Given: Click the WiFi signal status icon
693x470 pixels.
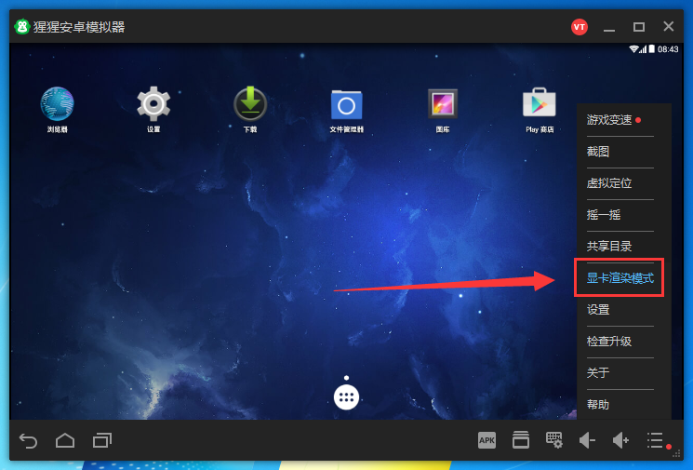Looking at the screenshot, I should pyautogui.click(x=633, y=49).
